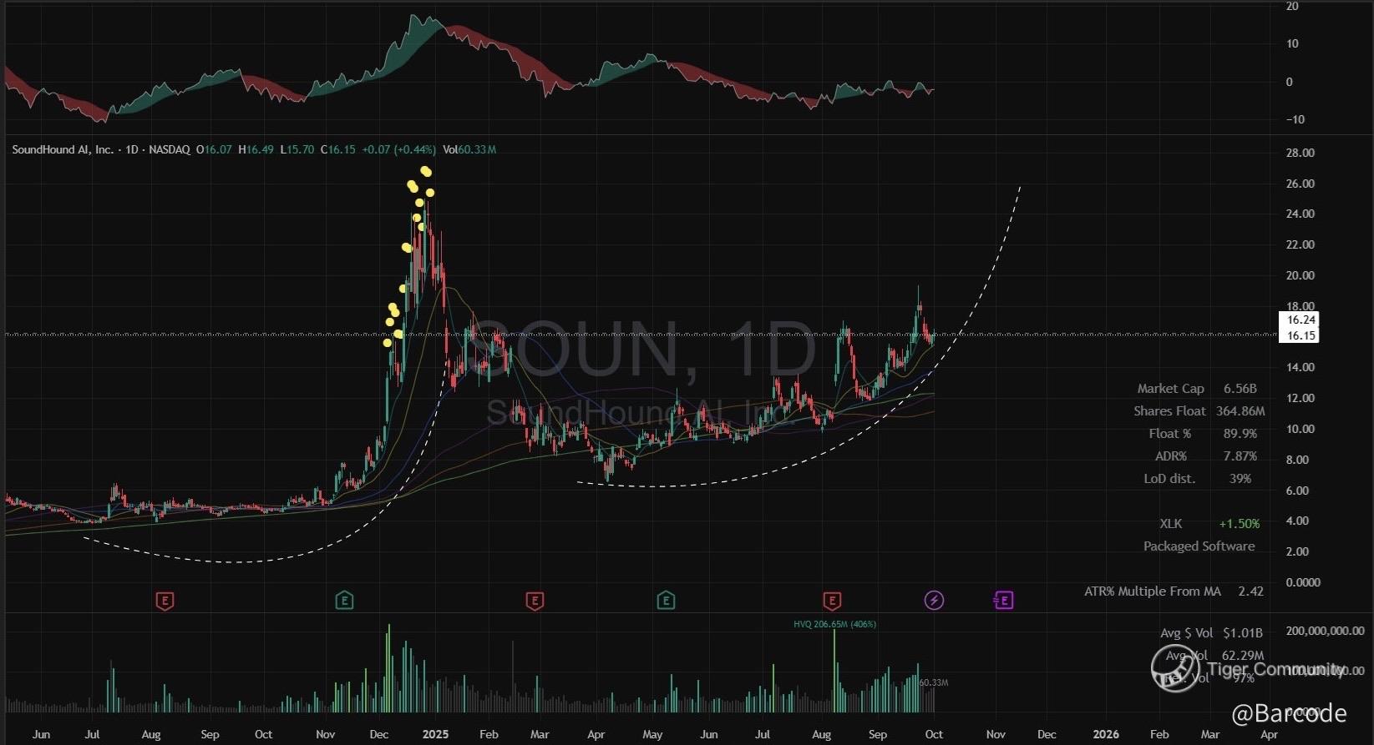
Task: Click the Float % 89.9% value
Action: click(x=1240, y=434)
